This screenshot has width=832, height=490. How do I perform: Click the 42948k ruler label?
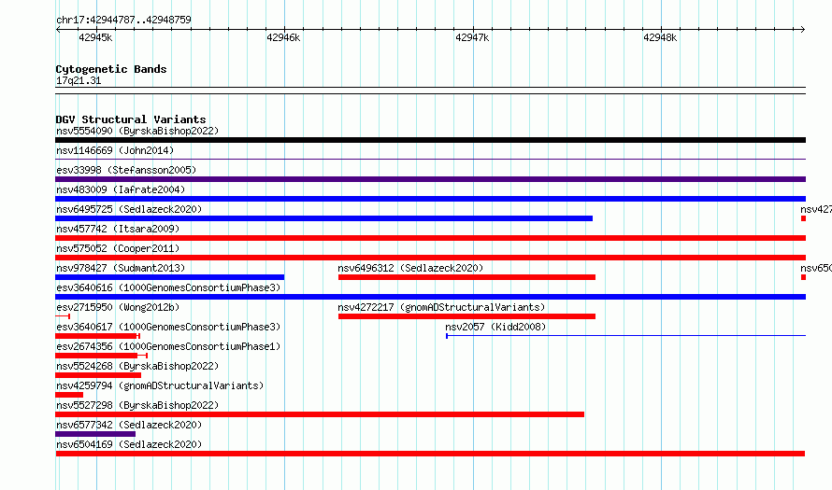(x=660, y=37)
